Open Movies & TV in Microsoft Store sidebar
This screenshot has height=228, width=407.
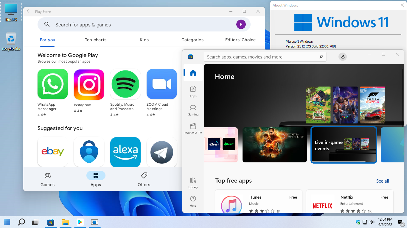click(193, 129)
